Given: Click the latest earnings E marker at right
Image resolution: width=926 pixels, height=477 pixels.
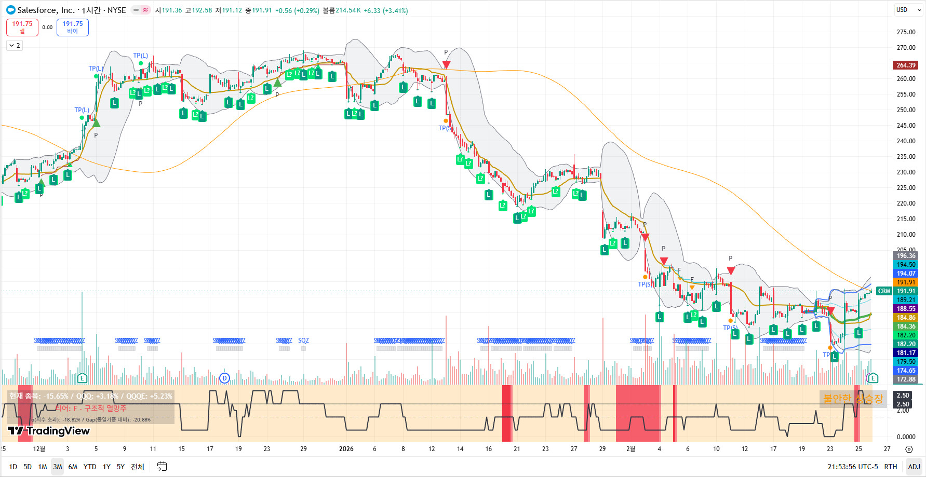Looking at the screenshot, I should (873, 378).
